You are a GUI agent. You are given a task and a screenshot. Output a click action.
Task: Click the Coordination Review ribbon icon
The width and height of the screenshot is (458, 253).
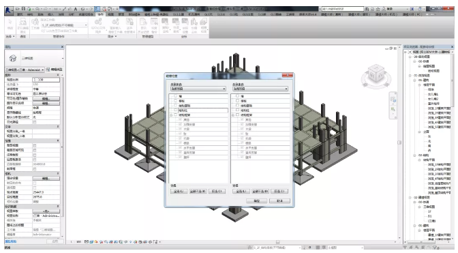pyautogui.click(x=176, y=25)
